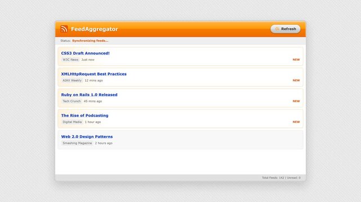Open The Rise of Podcasting article
The image size is (361, 202).
tap(84, 116)
